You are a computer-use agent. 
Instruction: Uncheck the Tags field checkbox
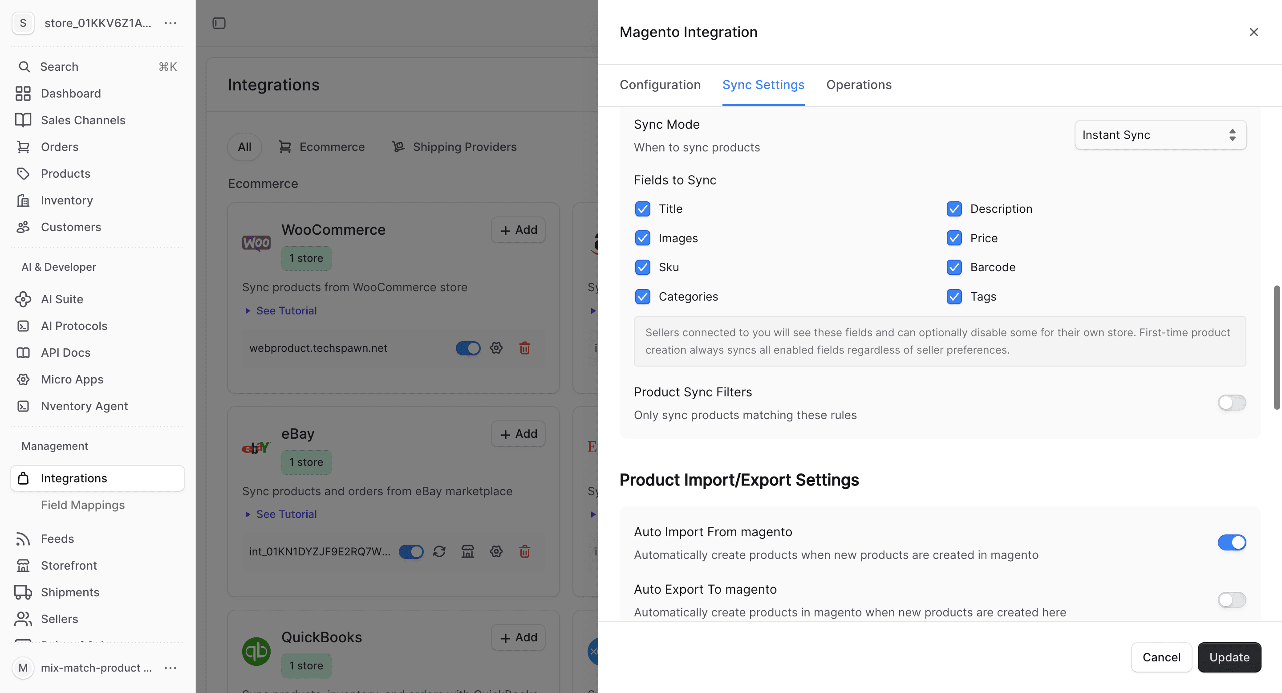point(954,297)
